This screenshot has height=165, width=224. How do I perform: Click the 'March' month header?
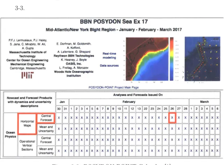[x=204, y=102]
